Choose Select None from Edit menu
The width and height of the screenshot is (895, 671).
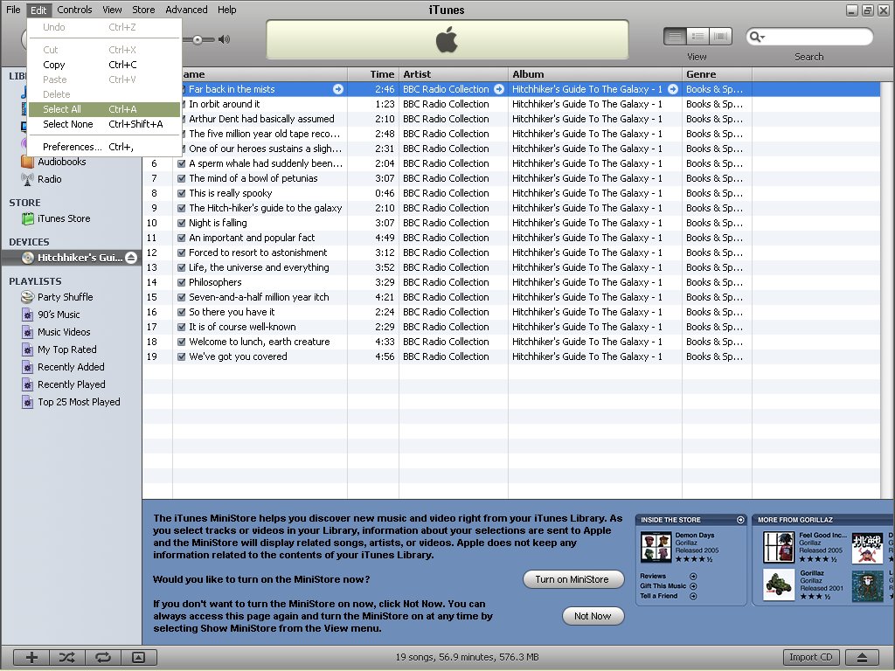pos(104,124)
